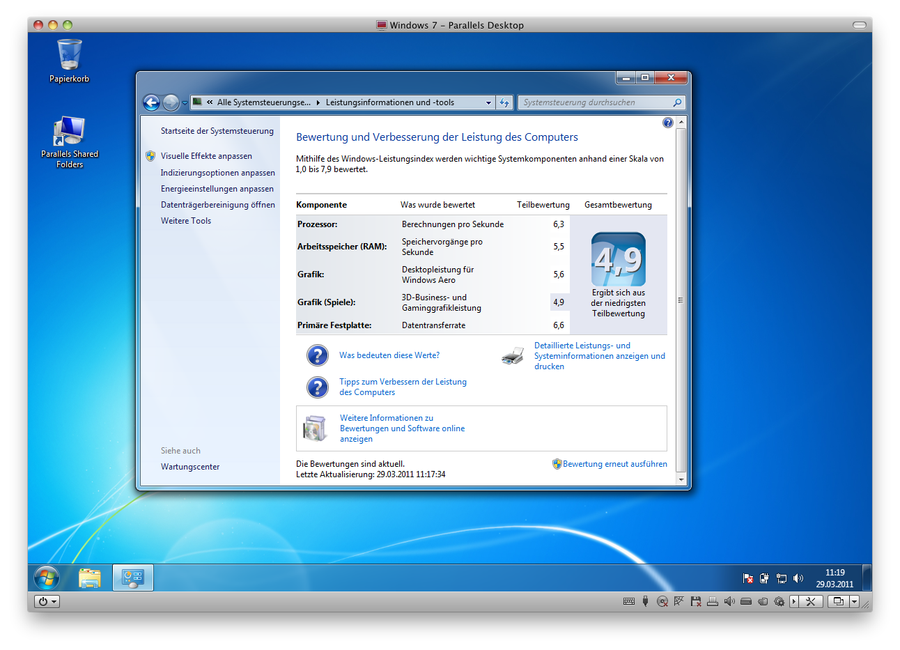Click the Windows volume tray icon
Screen dimensions: 900x650
(x=798, y=578)
